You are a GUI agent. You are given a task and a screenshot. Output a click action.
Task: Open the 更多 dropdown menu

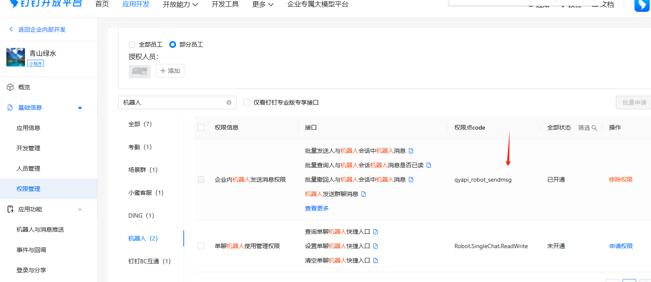pos(263,4)
